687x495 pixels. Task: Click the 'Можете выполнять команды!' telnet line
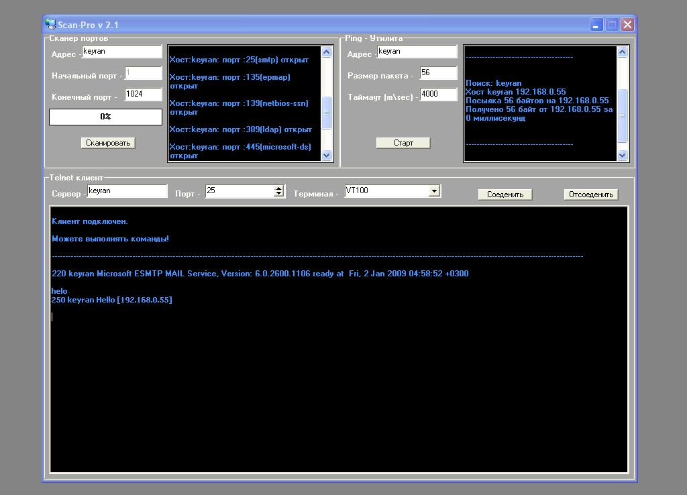click(110, 239)
